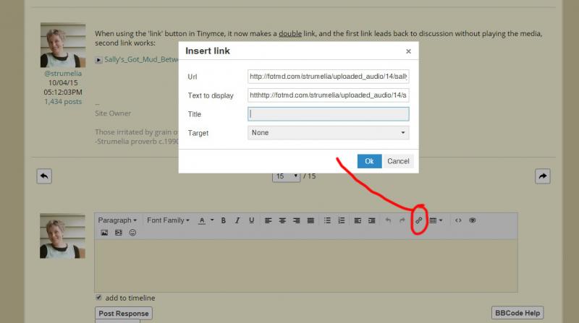Click the Bold formatting icon
579x323 pixels.
(224, 220)
